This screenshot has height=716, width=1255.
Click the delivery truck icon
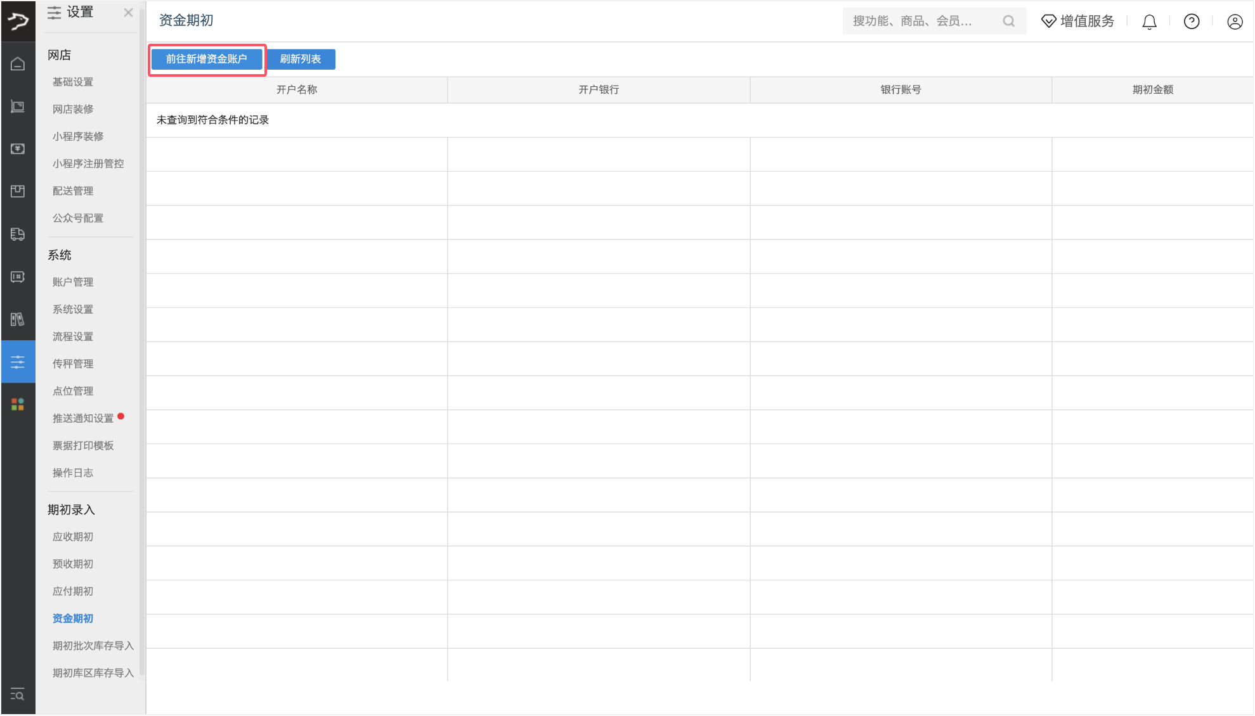pyautogui.click(x=18, y=234)
